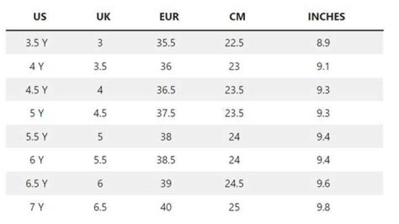Click the 6.5 Y US size cell

pyautogui.click(x=37, y=184)
